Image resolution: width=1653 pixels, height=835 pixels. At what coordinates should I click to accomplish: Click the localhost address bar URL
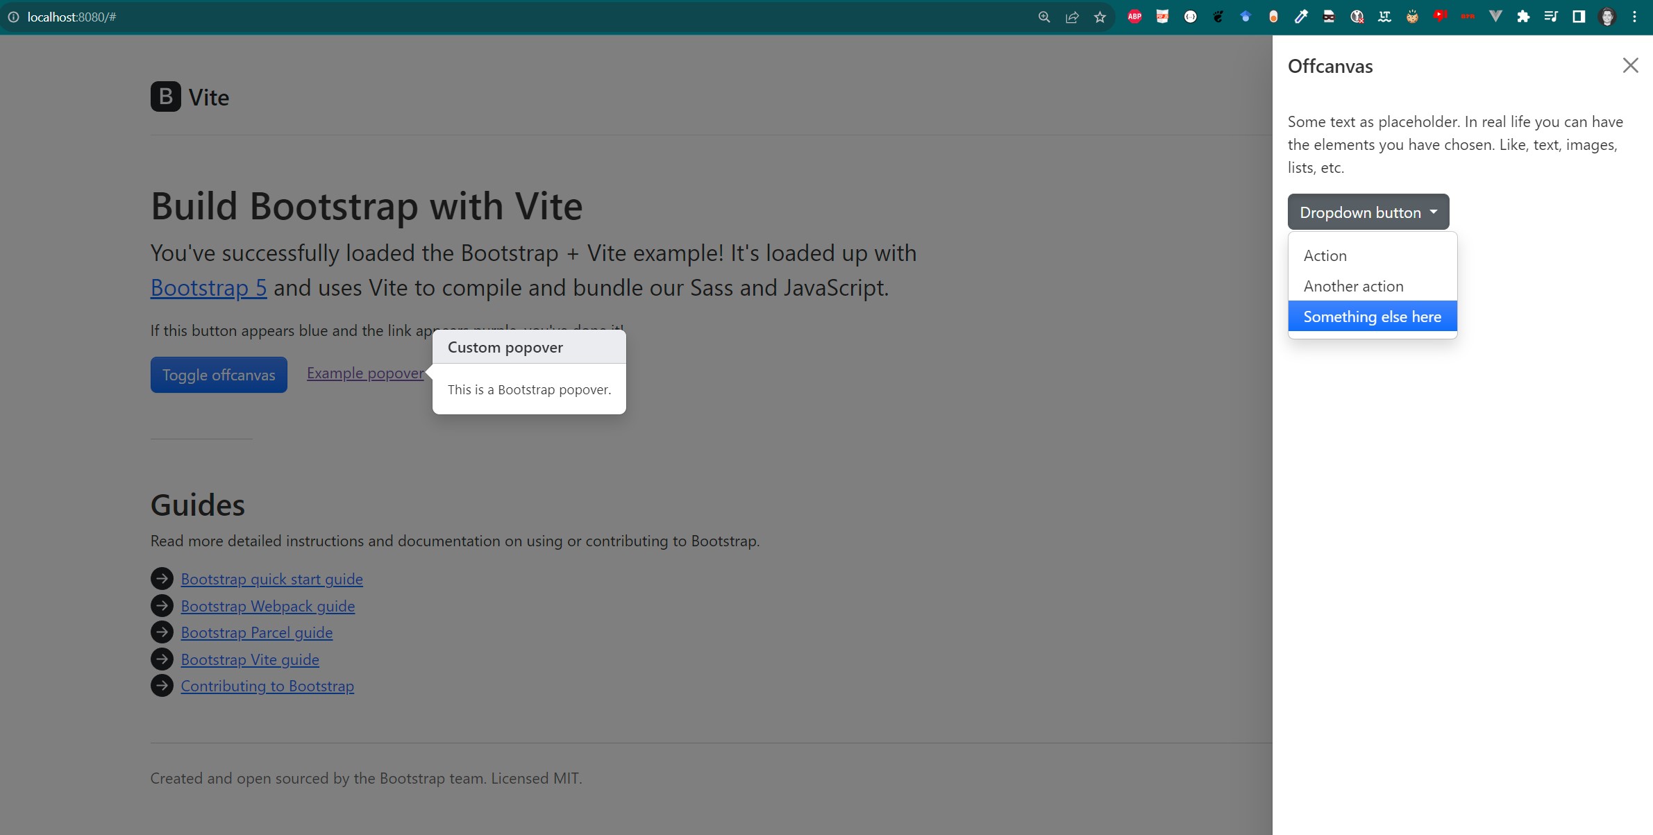[x=72, y=17]
